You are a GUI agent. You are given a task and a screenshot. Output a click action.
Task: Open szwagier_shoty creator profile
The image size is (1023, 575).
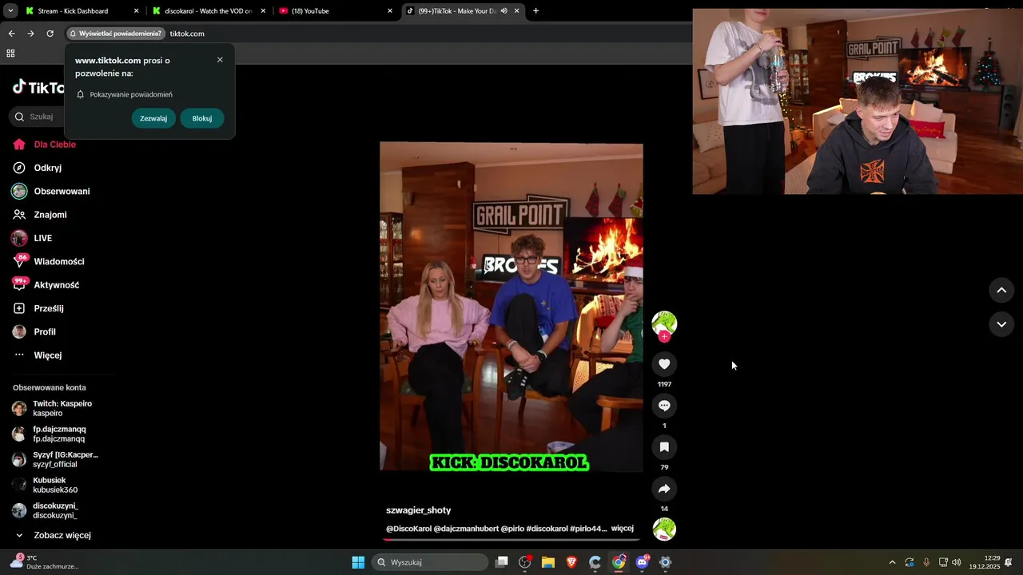click(x=418, y=510)
